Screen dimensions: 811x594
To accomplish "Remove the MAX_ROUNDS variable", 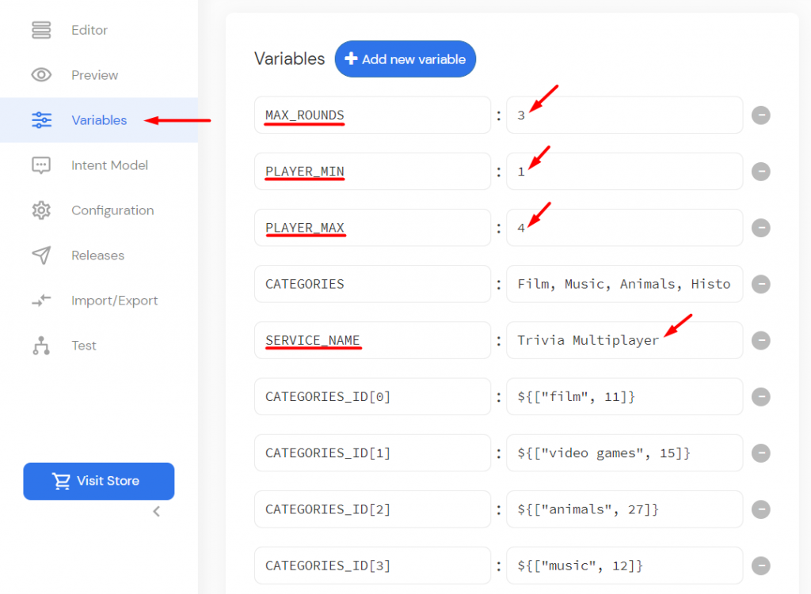I will (x=761, y=115).
